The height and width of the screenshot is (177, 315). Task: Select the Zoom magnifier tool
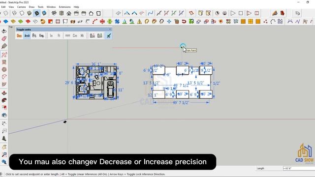4,154
